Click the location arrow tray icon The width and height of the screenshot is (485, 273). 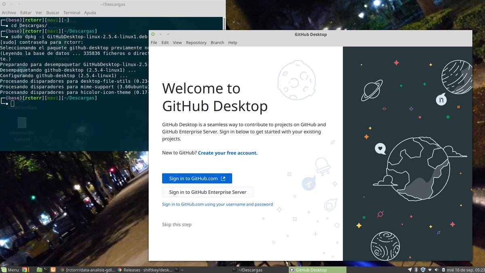[x=410, y=270]
